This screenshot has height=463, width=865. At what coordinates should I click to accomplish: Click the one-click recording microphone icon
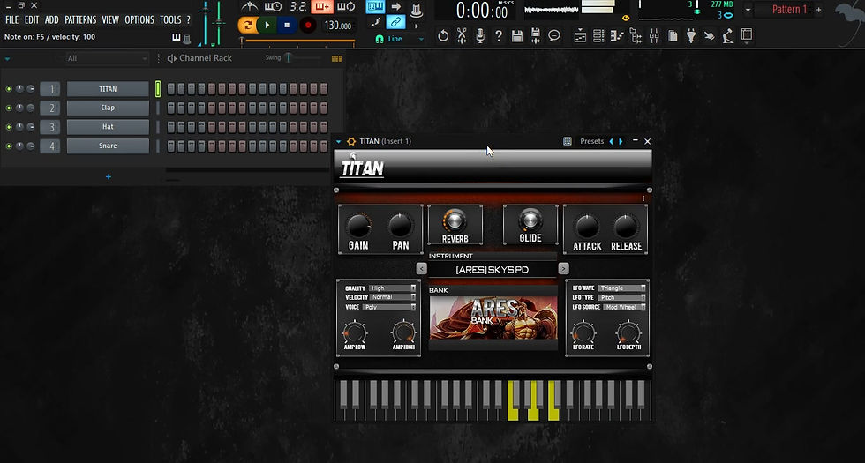click(480, 36)
